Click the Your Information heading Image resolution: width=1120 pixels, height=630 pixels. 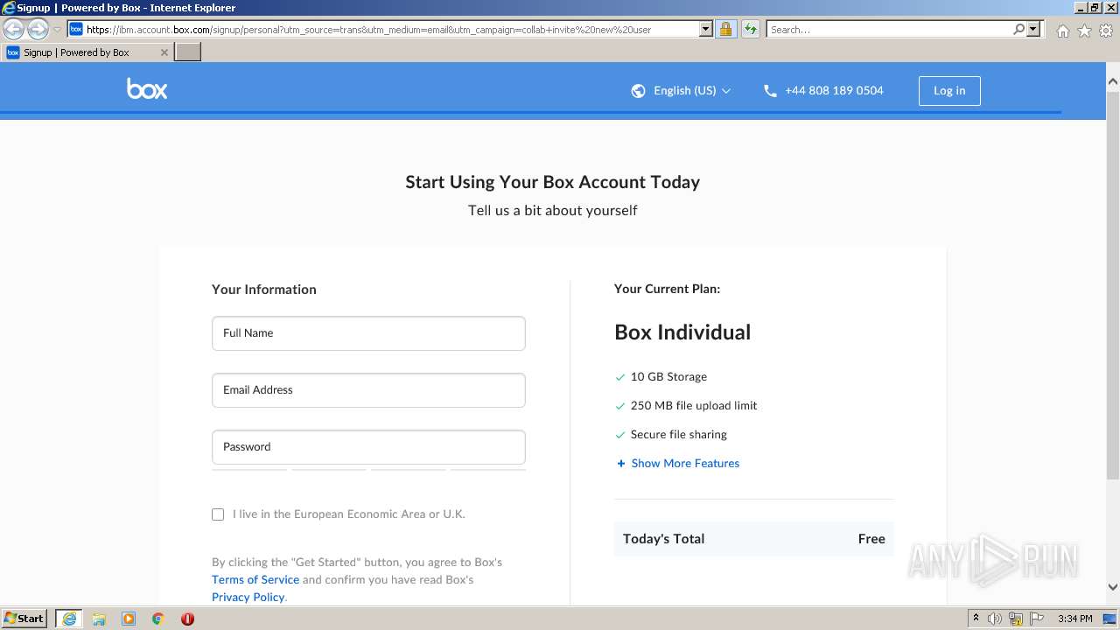pyautogui.click(x=264, y=290)
